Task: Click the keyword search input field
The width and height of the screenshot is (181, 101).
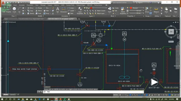Action: (122, 3)
